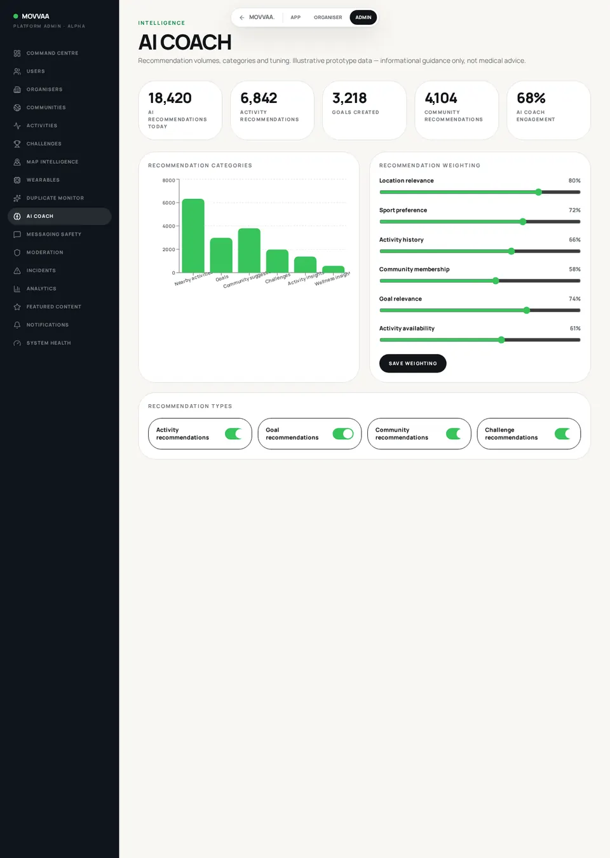Open Users section in sidebar
Screen dimensions: 610x858
tap(60, 71)
